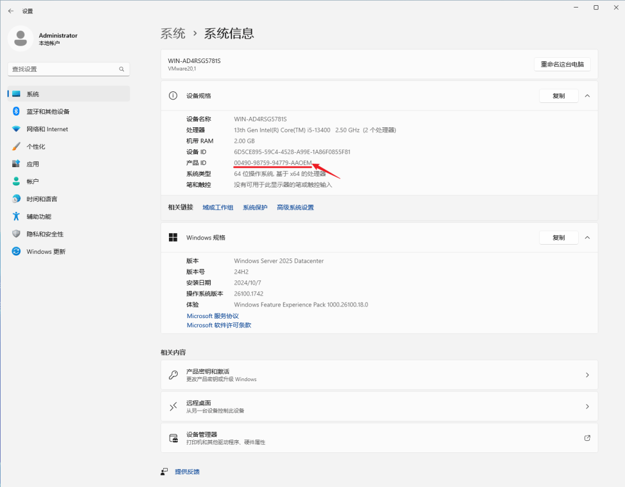Click 远程桌面 card title text
This screenshot has width=625, height=487.
point(198,403)
